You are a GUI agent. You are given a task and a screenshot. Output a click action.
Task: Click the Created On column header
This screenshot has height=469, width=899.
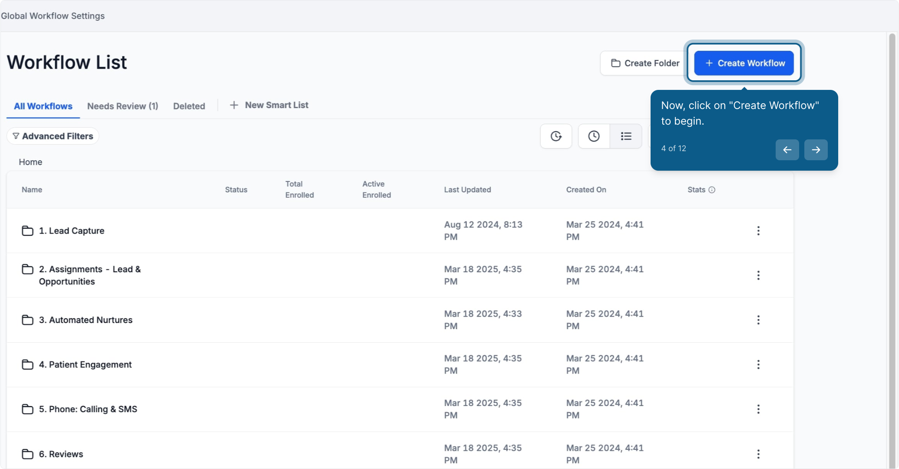click(x=586, y=190)
